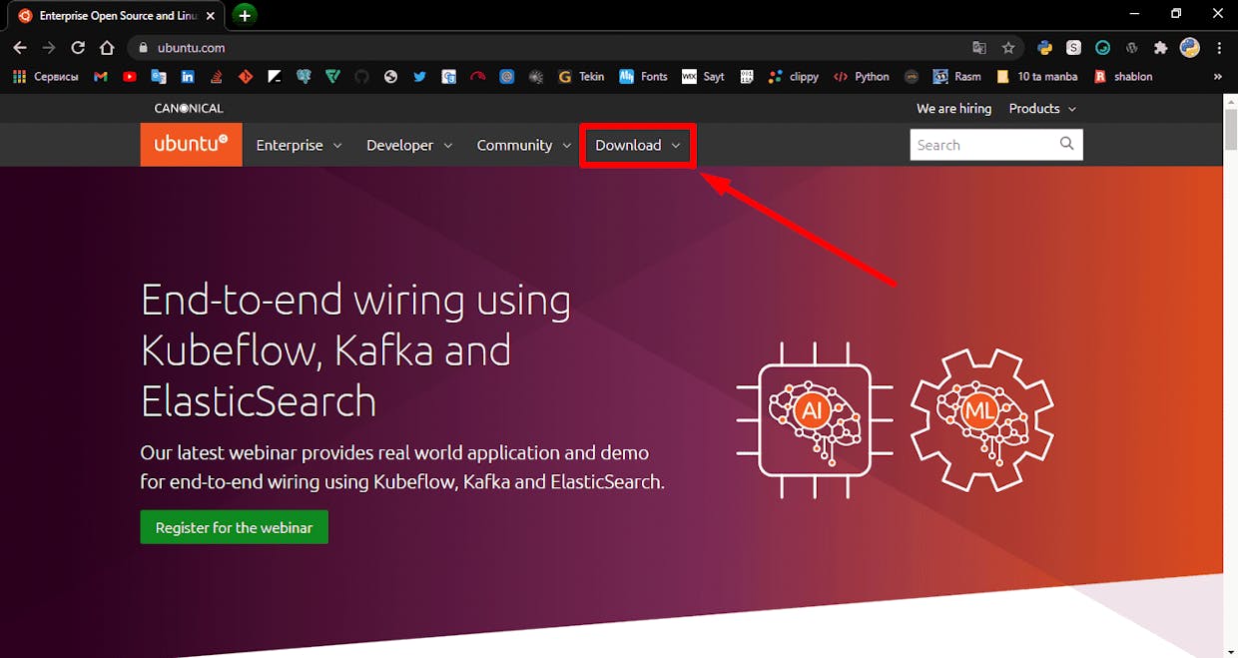Open the YouTube bookmark
1238x658 pixels.
tap(130, 76)
